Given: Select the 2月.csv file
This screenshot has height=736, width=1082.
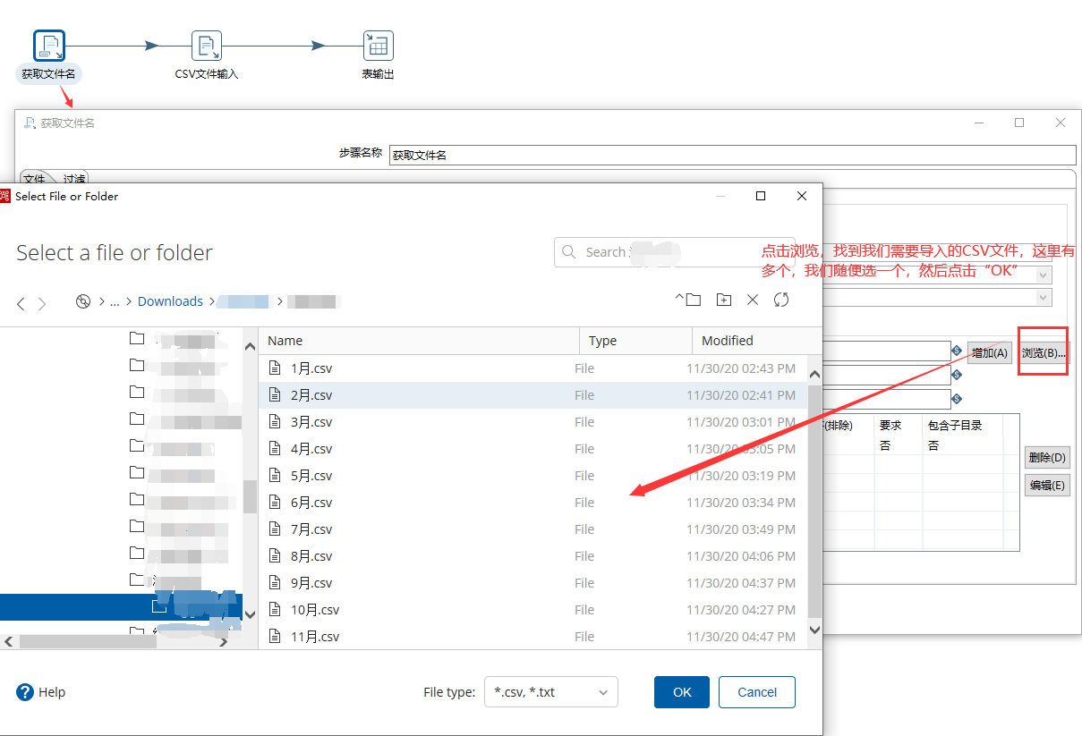Looking at the screenshot, I should coord(303,394).
